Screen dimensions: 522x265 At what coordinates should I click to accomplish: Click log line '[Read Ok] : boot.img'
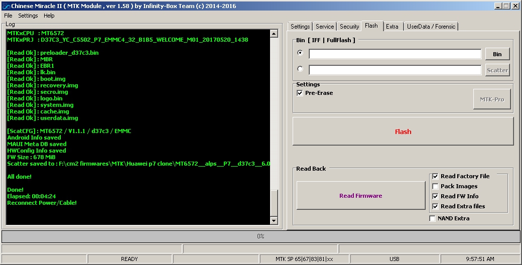36,79
